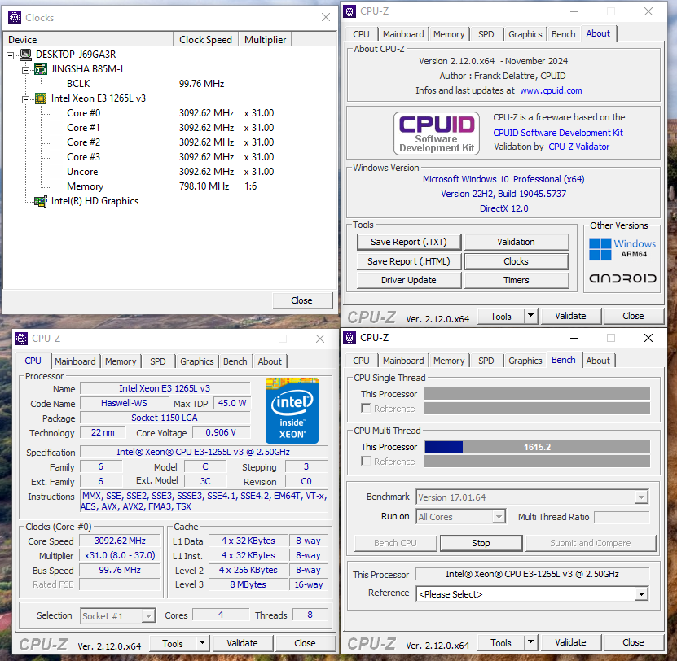Click the Validation button in Tools group
The height and width of the screenshot is (661, 677).
tap(517, 242)
